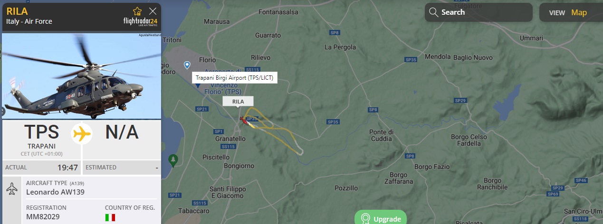Click the Upgrade ribbon badge icon
Screen dimensions: 603x224
[365, 218]
